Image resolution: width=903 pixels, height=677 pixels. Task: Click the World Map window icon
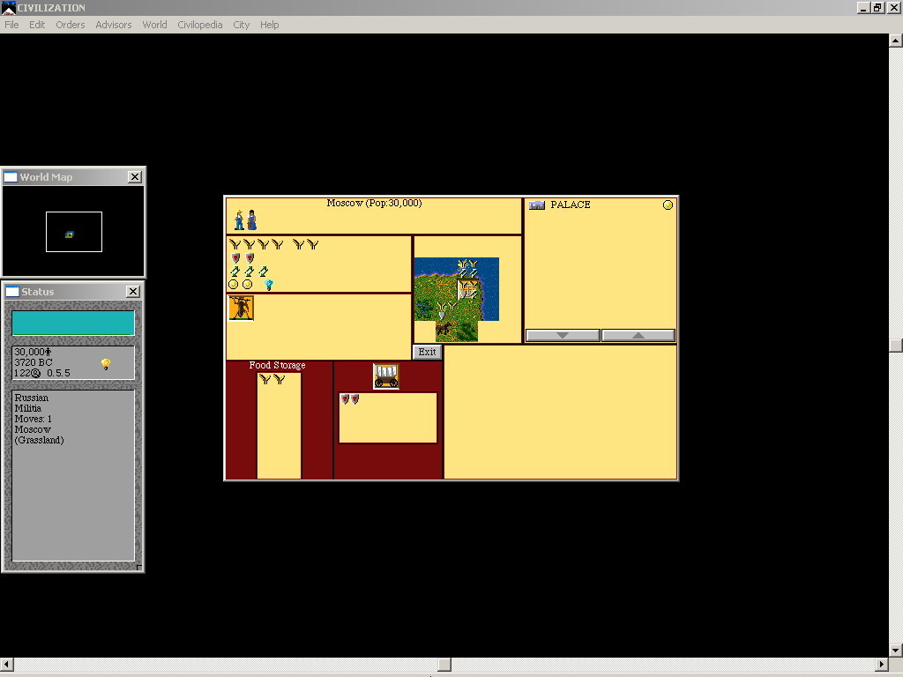point(11,176)
